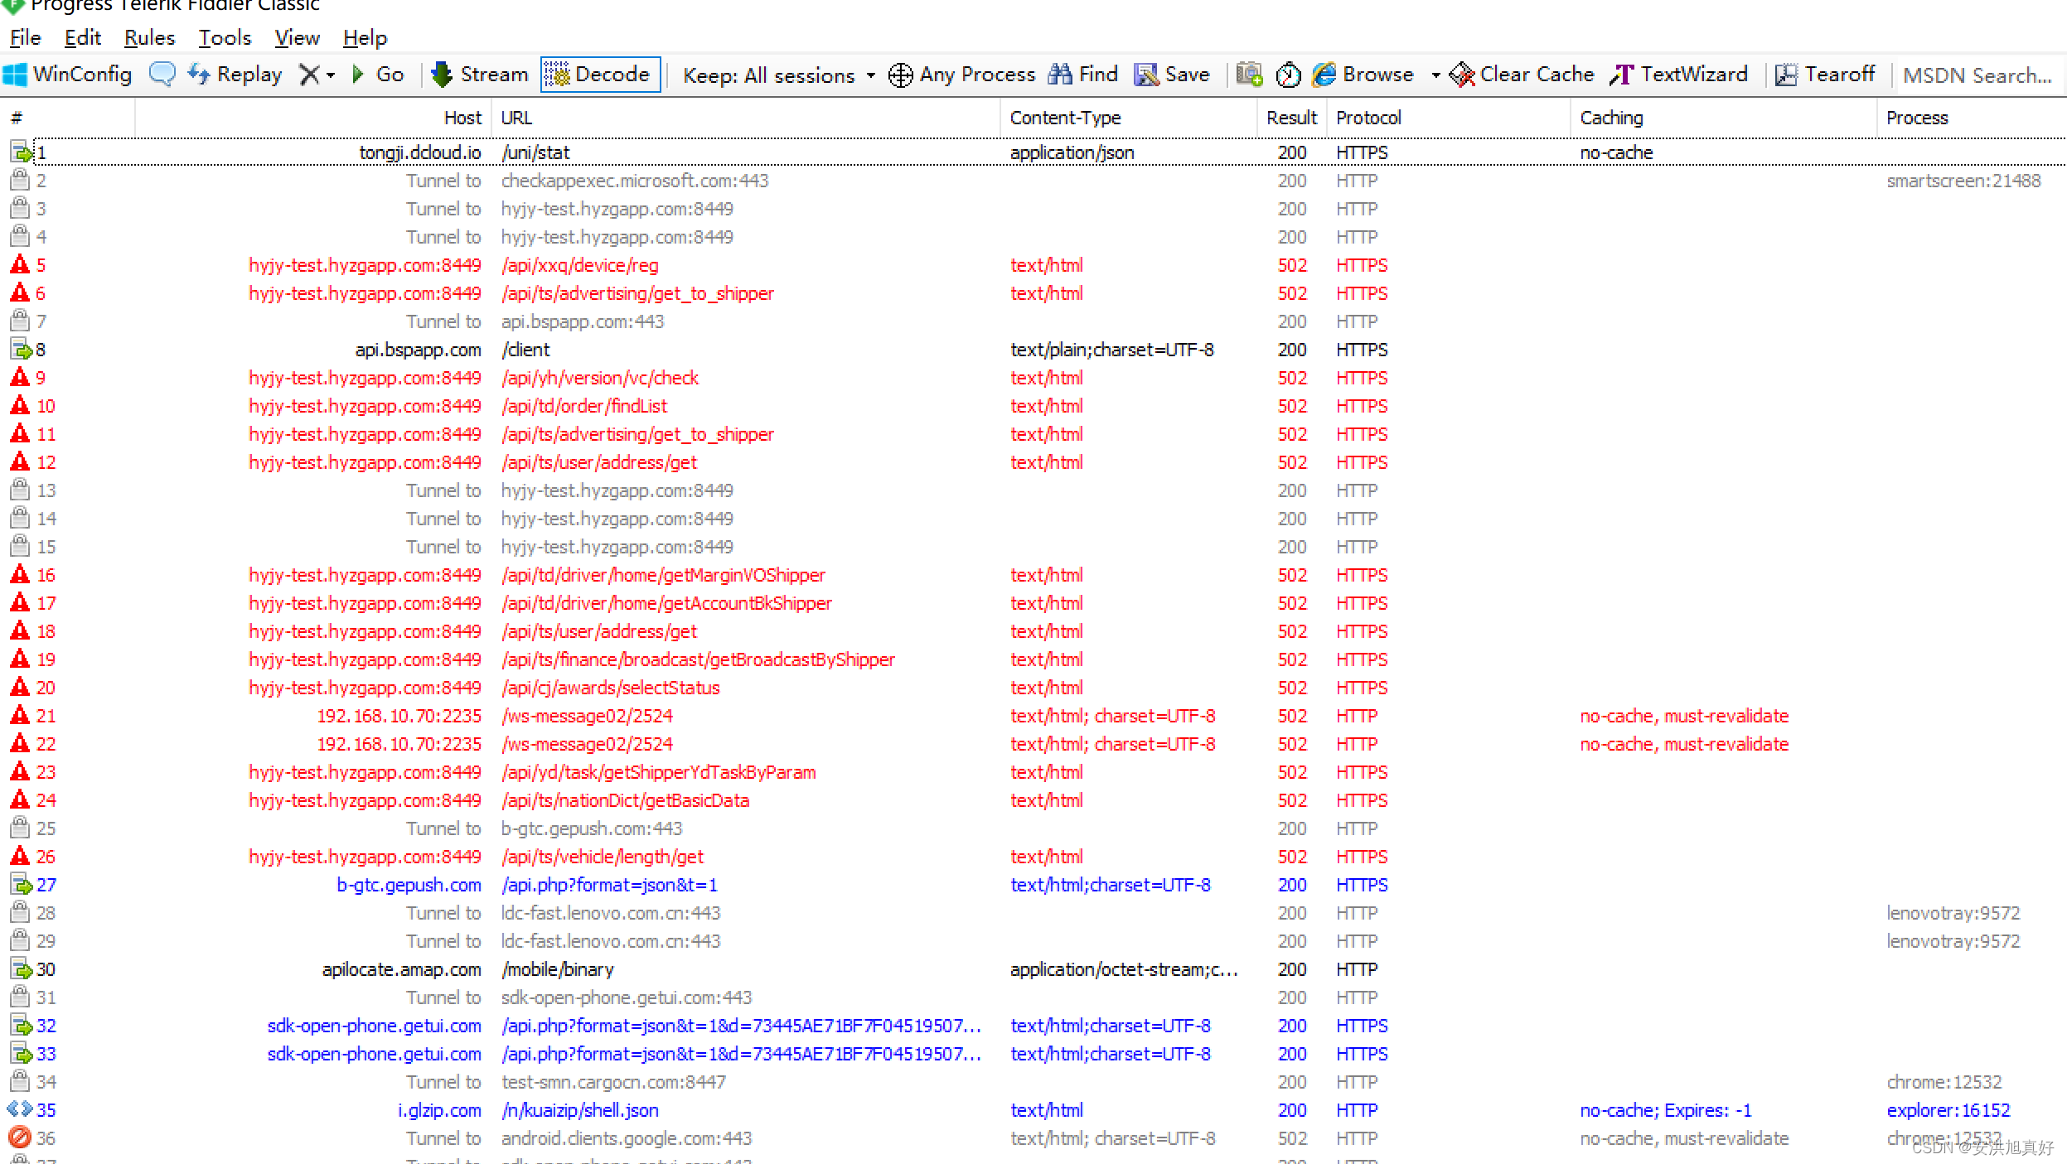Click the timer stopwatch icon
The height and width of the screenshot is (1164, 2067).
tap(1288, 75)
